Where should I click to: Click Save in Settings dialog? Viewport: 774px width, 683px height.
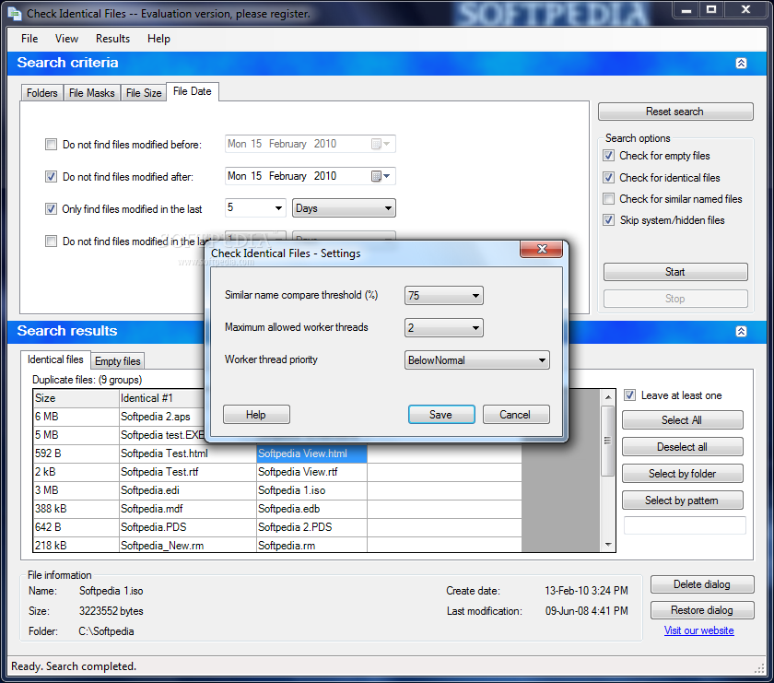pos(441,415)
